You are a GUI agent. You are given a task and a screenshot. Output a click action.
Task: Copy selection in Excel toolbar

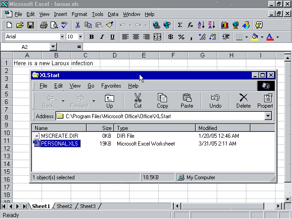click(x=88, y=25)
